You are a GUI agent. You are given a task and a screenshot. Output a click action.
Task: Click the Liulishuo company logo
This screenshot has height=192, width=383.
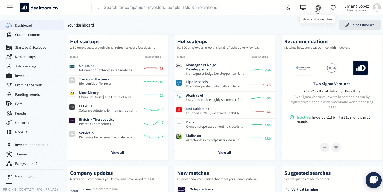pyautogui.click(x=179, y=136)
